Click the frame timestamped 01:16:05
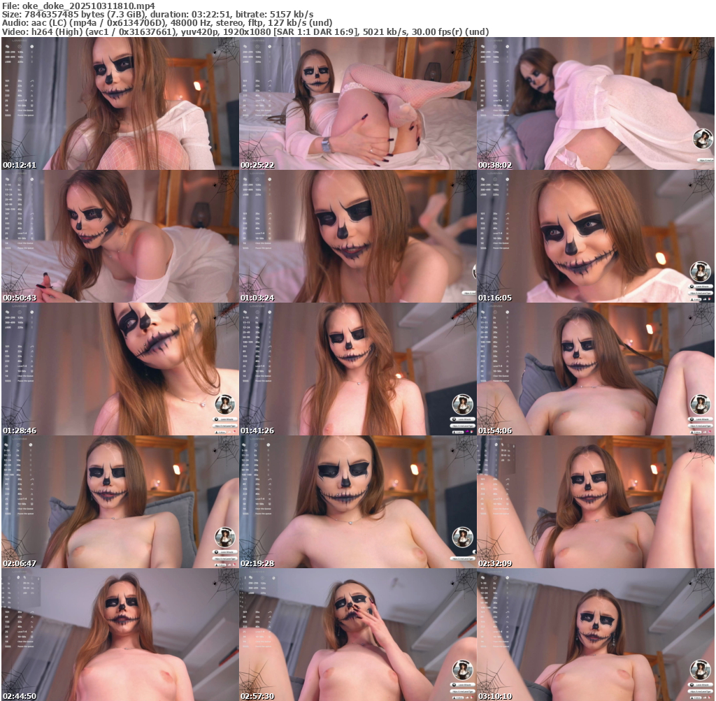This screenshot has height=701, width=716. pyautogui.click(x=595, y=236)
